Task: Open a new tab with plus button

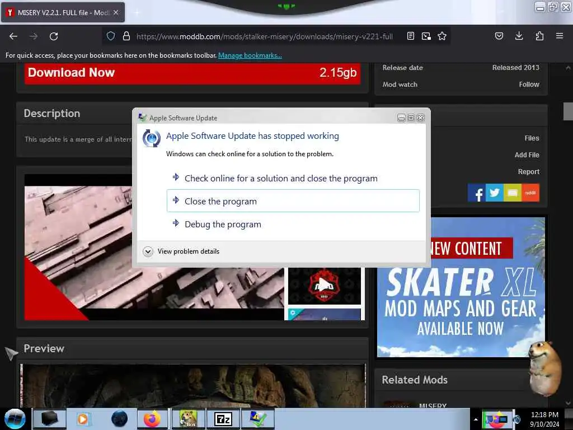Action: pyautogui.click(x=137, y=13)
